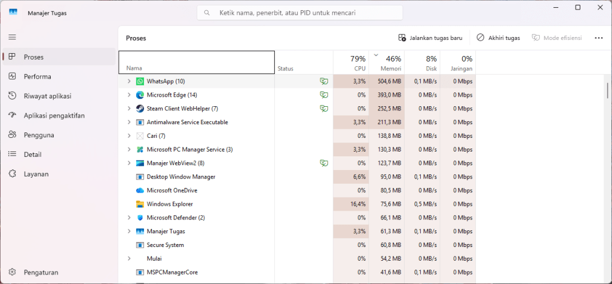Open the Riwayat aplikasi page
Screen dimensions: 612x284
pos(47,96)
